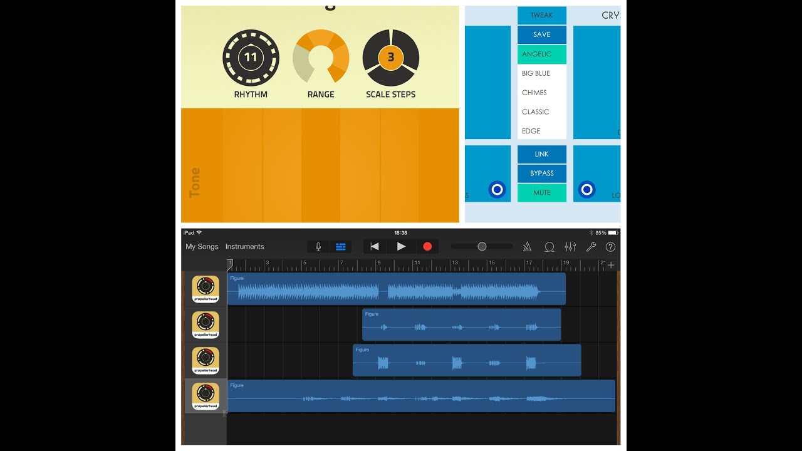Open My Songs browser
802x451 pixels.
coord(202,247)
